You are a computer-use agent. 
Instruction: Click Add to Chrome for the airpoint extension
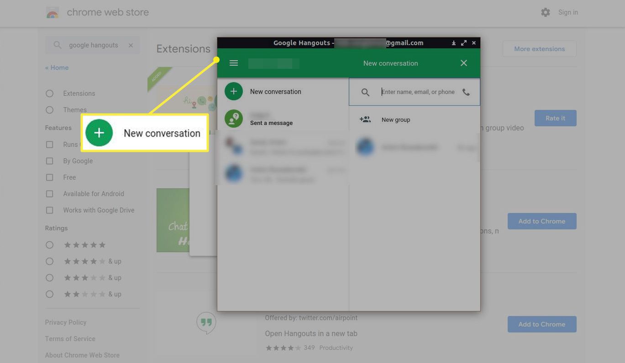(x=542, y=324)
